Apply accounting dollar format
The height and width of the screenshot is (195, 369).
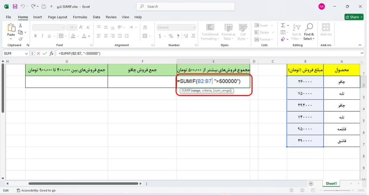160,36
